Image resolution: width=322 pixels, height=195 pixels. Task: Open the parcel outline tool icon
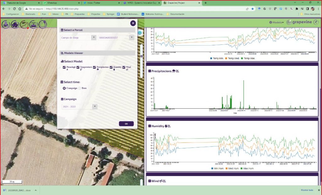(42, 24)
